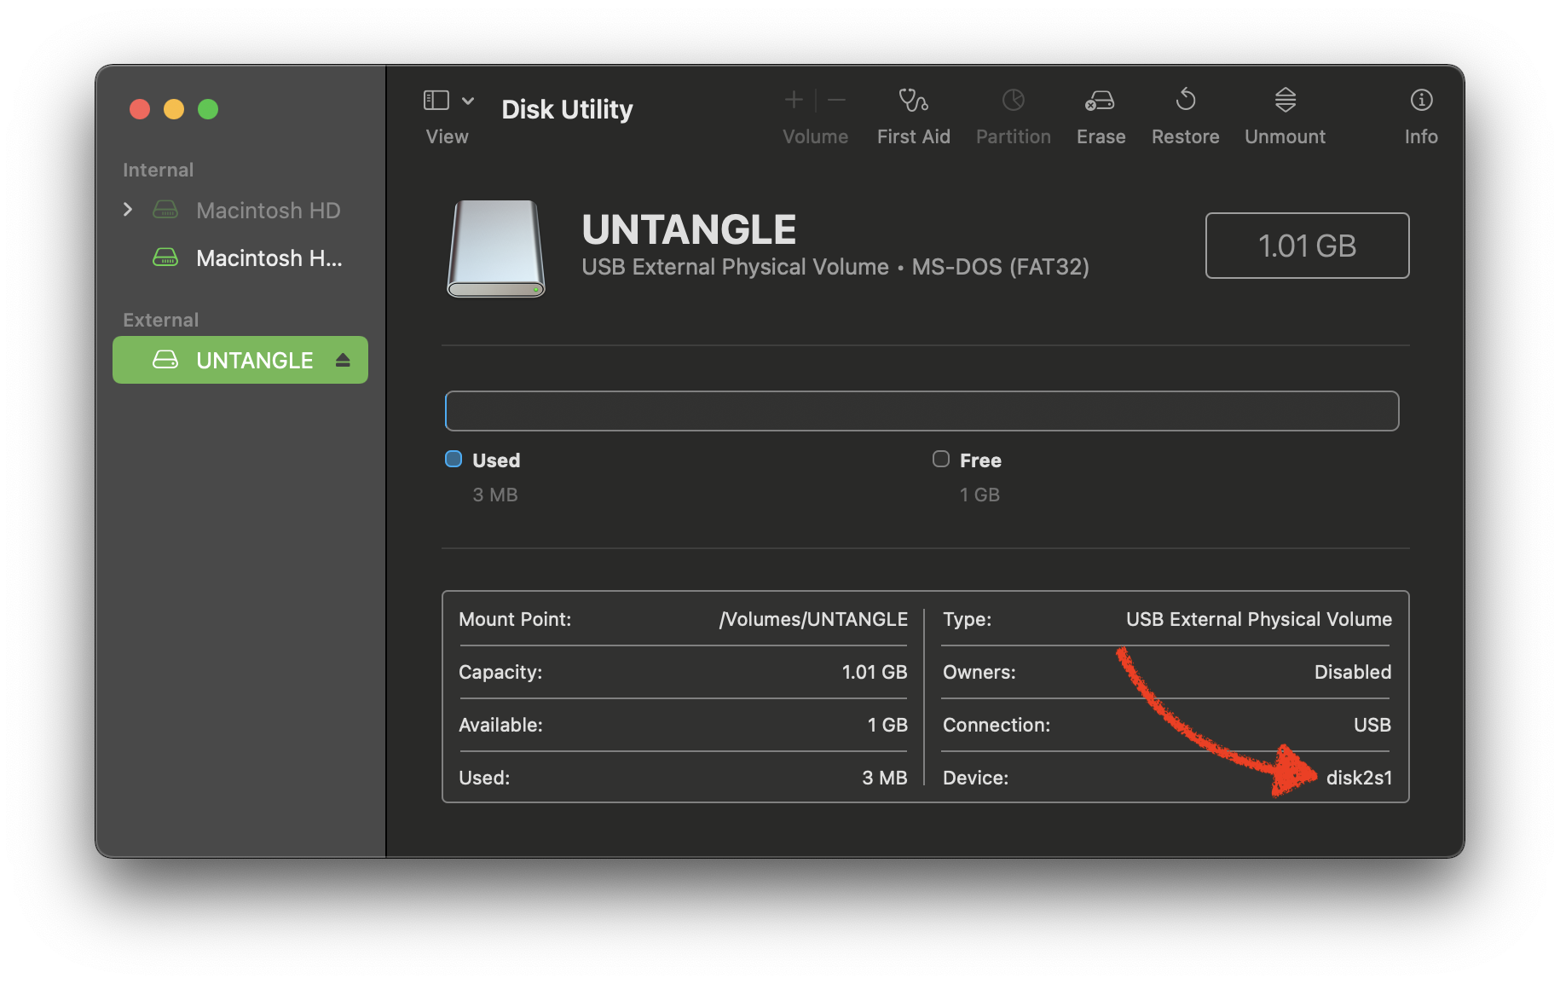Click the Macintosh H... volume icon

[x=165, y=258]
